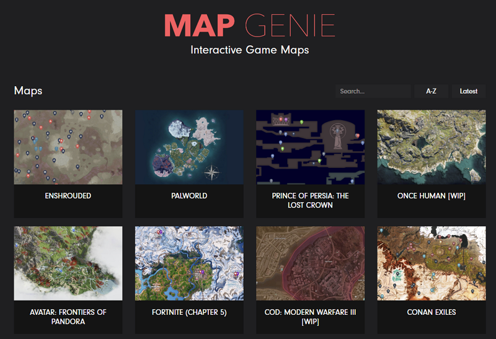This screenshot has height=339, width=496.
Task: Open the Palworld map thumbnail
Action: [x=189, y=147]
